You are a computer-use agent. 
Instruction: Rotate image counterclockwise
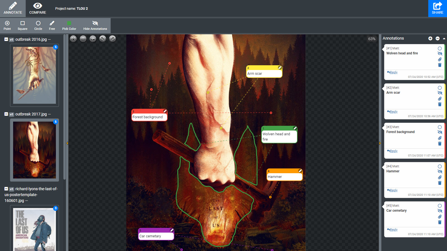click(x=103, y=39)
